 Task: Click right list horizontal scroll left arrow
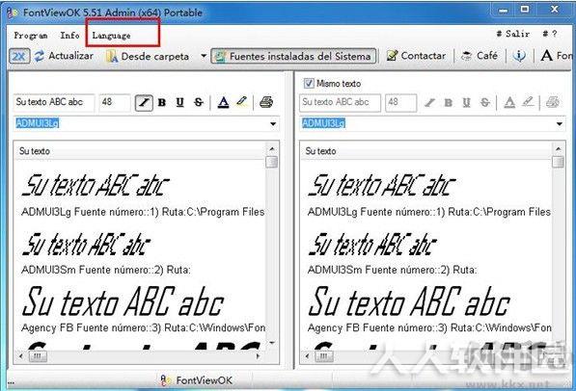click(307, 356)
